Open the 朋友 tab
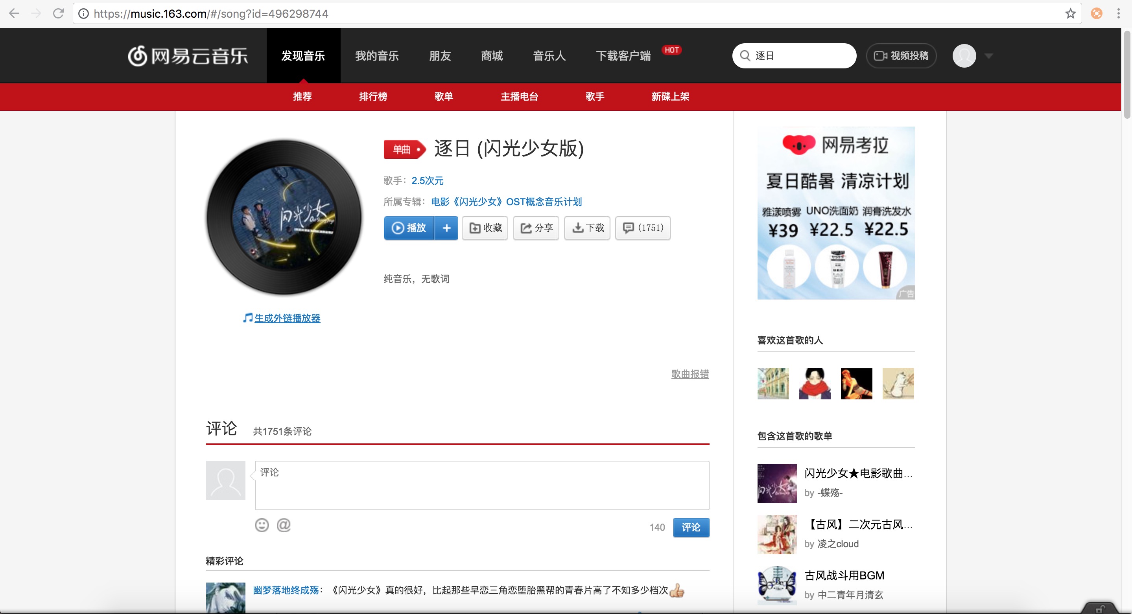Viewport: 1132px width, 614px height. pos(440,56)
